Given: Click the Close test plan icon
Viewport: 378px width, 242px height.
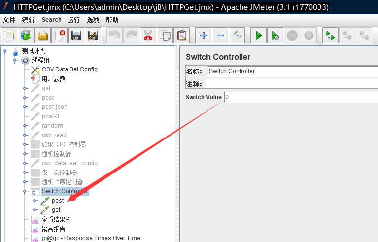Looking at the screenshot, I should [x=60, y=35].
